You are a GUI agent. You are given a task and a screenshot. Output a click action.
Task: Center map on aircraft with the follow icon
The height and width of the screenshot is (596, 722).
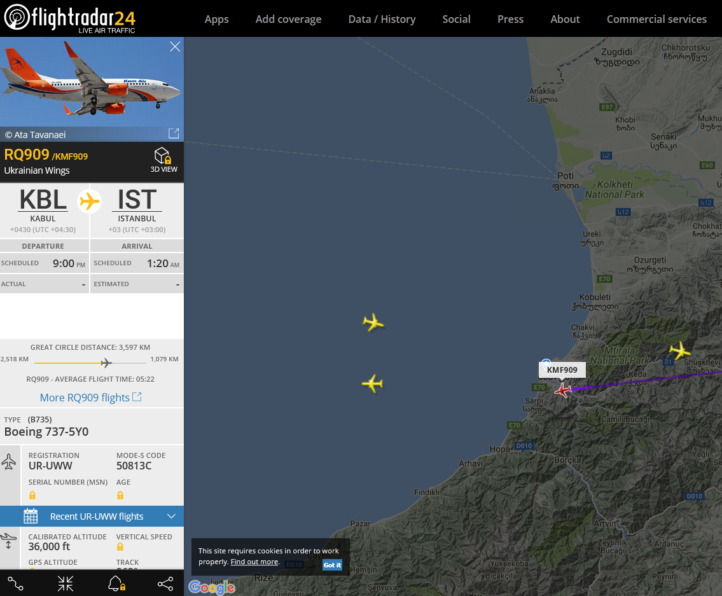coord(66,583)
